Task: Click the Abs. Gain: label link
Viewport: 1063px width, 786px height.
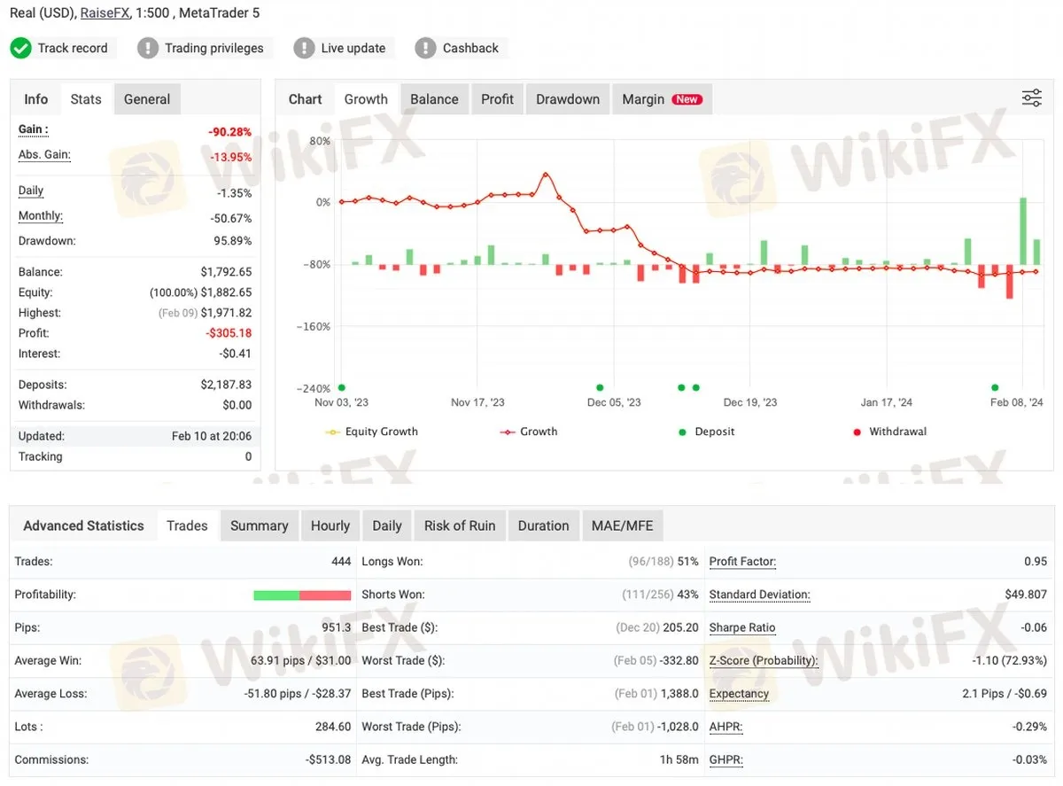Action: click(x=44, y=155)
